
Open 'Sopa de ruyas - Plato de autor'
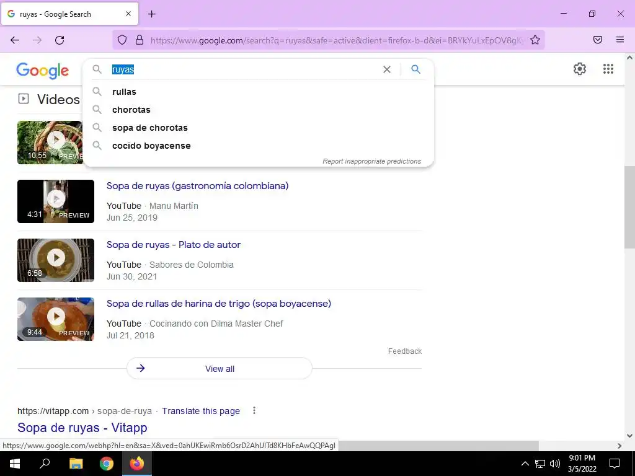click(174, 245)
